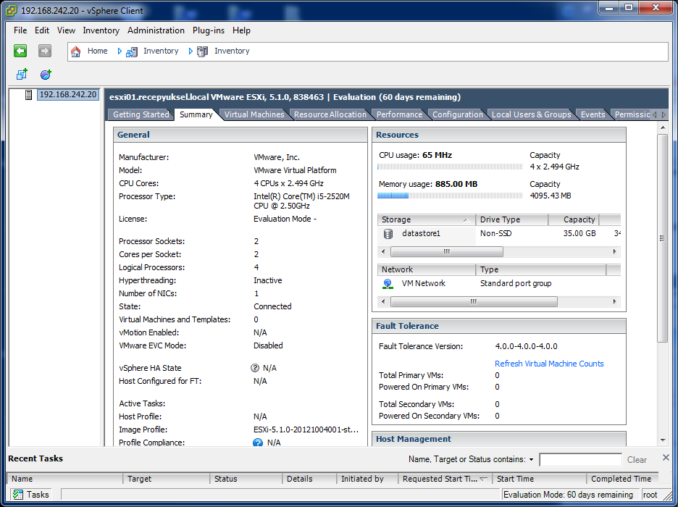Click the summary pane vertical scrollbar thumb
Image resolution: width=678 pixels, height=507 pixels.
pyautogui.click(x=662, y=238)
